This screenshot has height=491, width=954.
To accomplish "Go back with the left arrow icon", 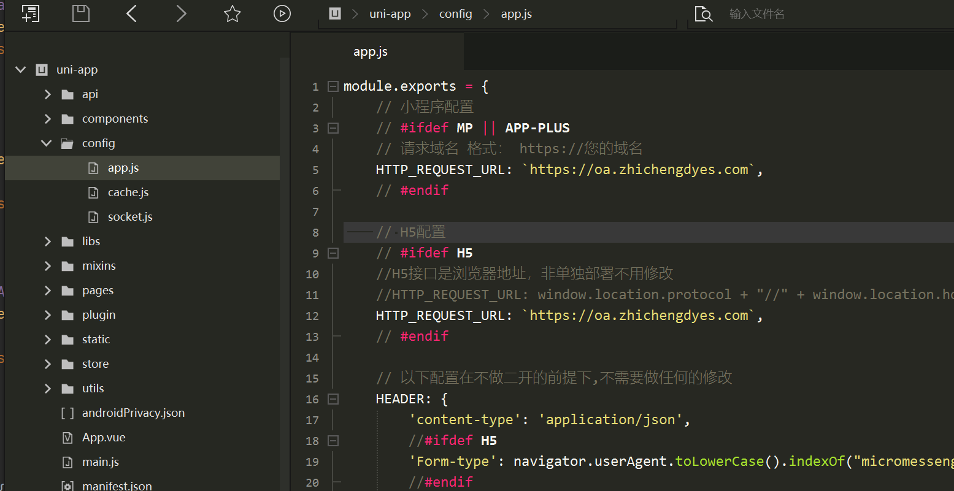I will 131,13.
